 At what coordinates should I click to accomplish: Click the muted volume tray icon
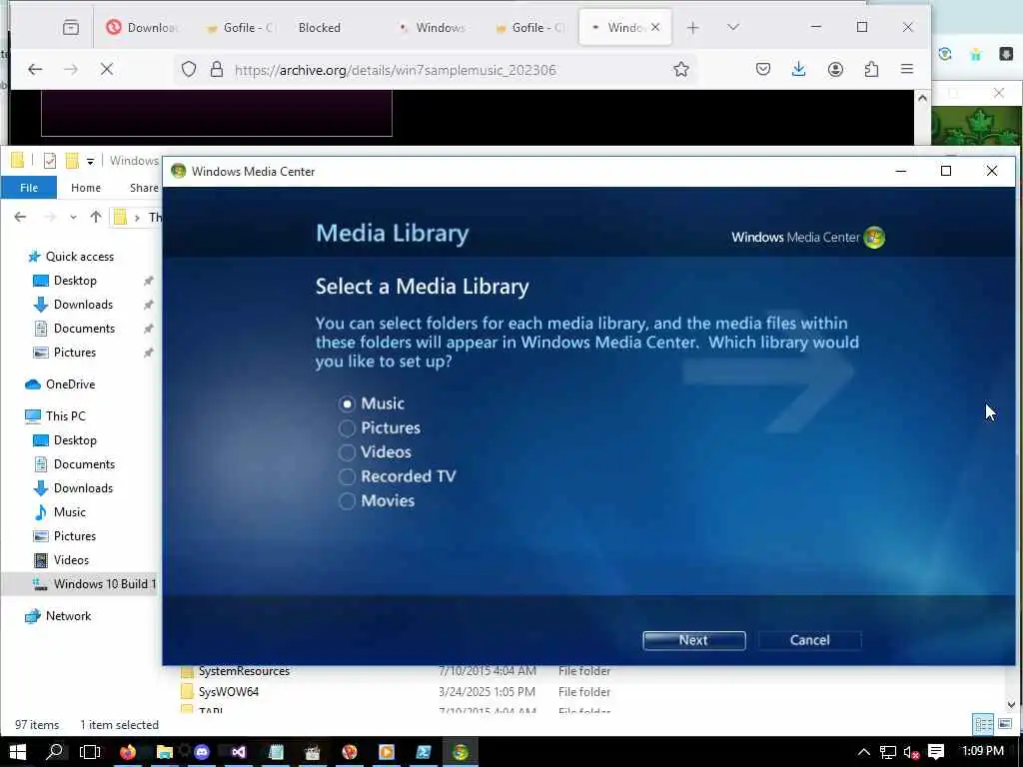tap(911, 752)
